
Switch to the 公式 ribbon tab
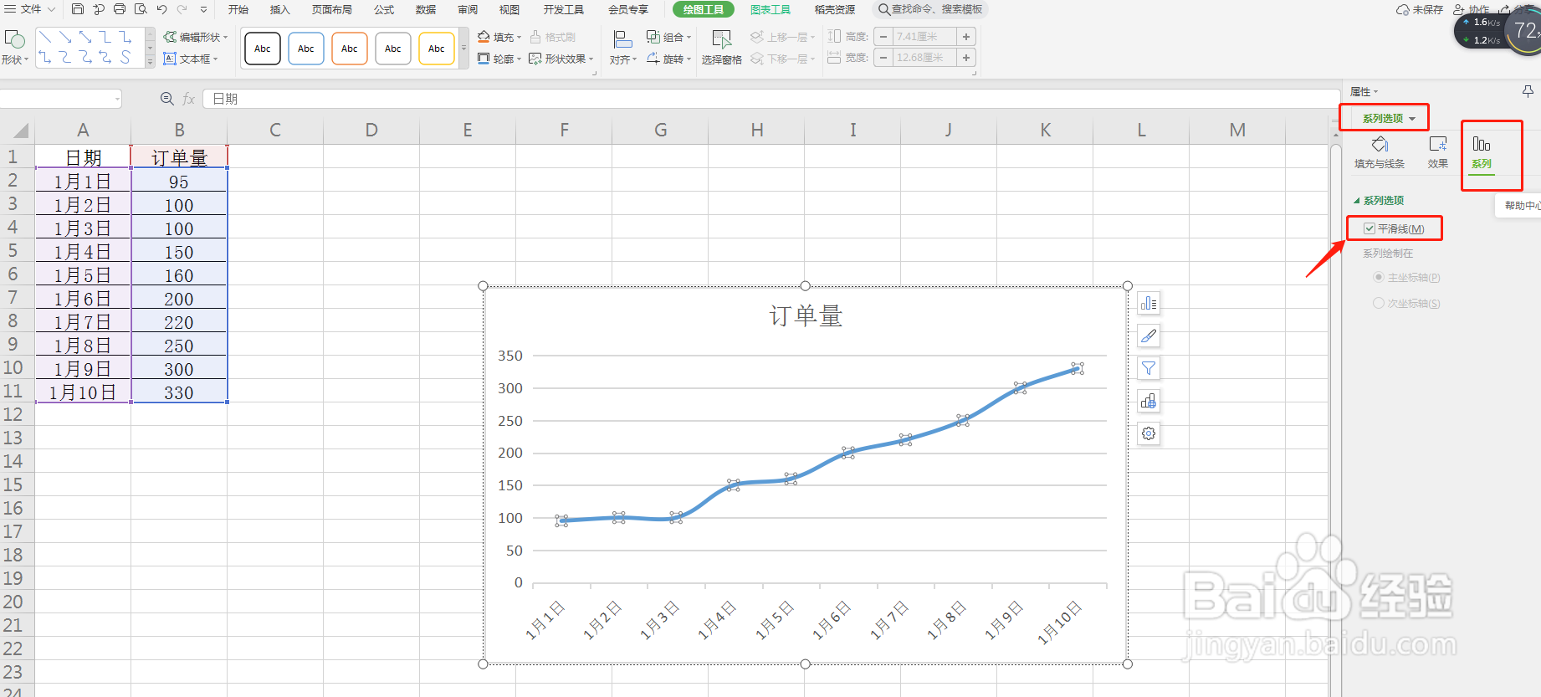coord(384,9)
